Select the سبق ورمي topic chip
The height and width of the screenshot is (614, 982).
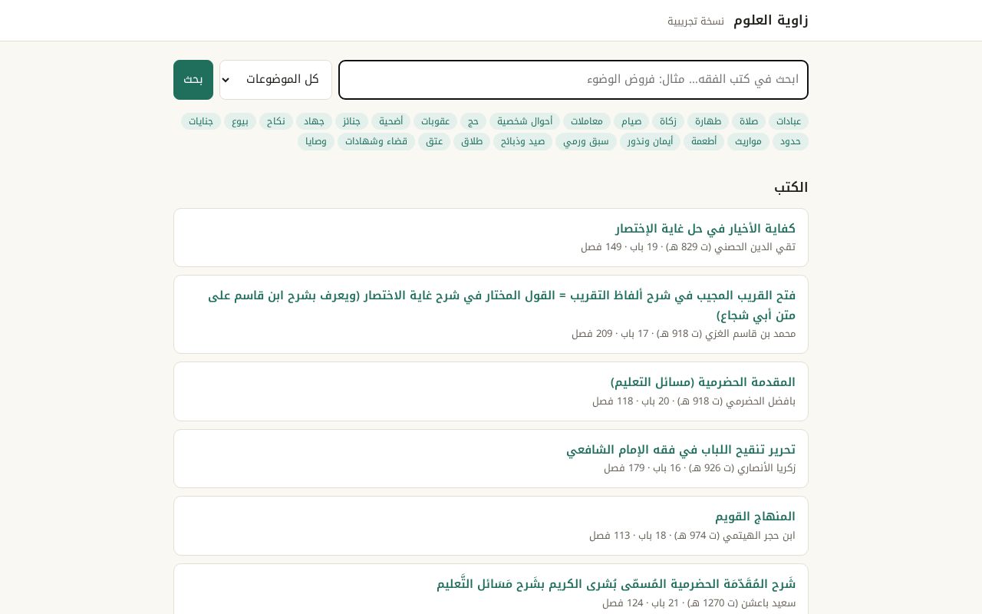tap(586, 141)
